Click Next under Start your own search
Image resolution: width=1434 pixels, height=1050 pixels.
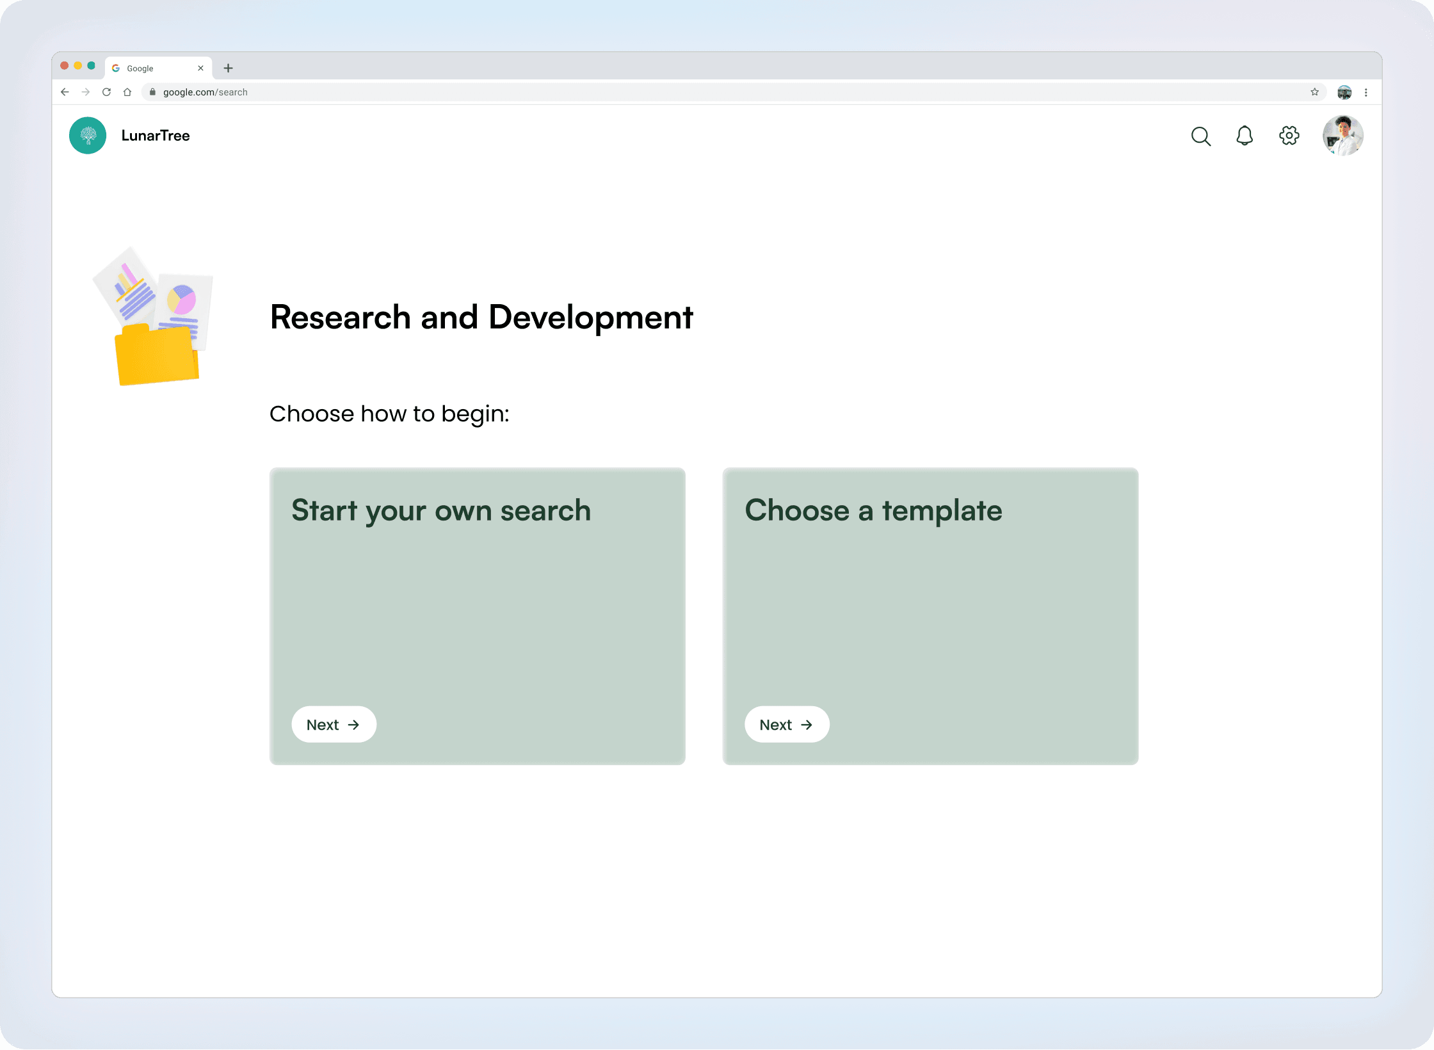[x=334, y=724]
